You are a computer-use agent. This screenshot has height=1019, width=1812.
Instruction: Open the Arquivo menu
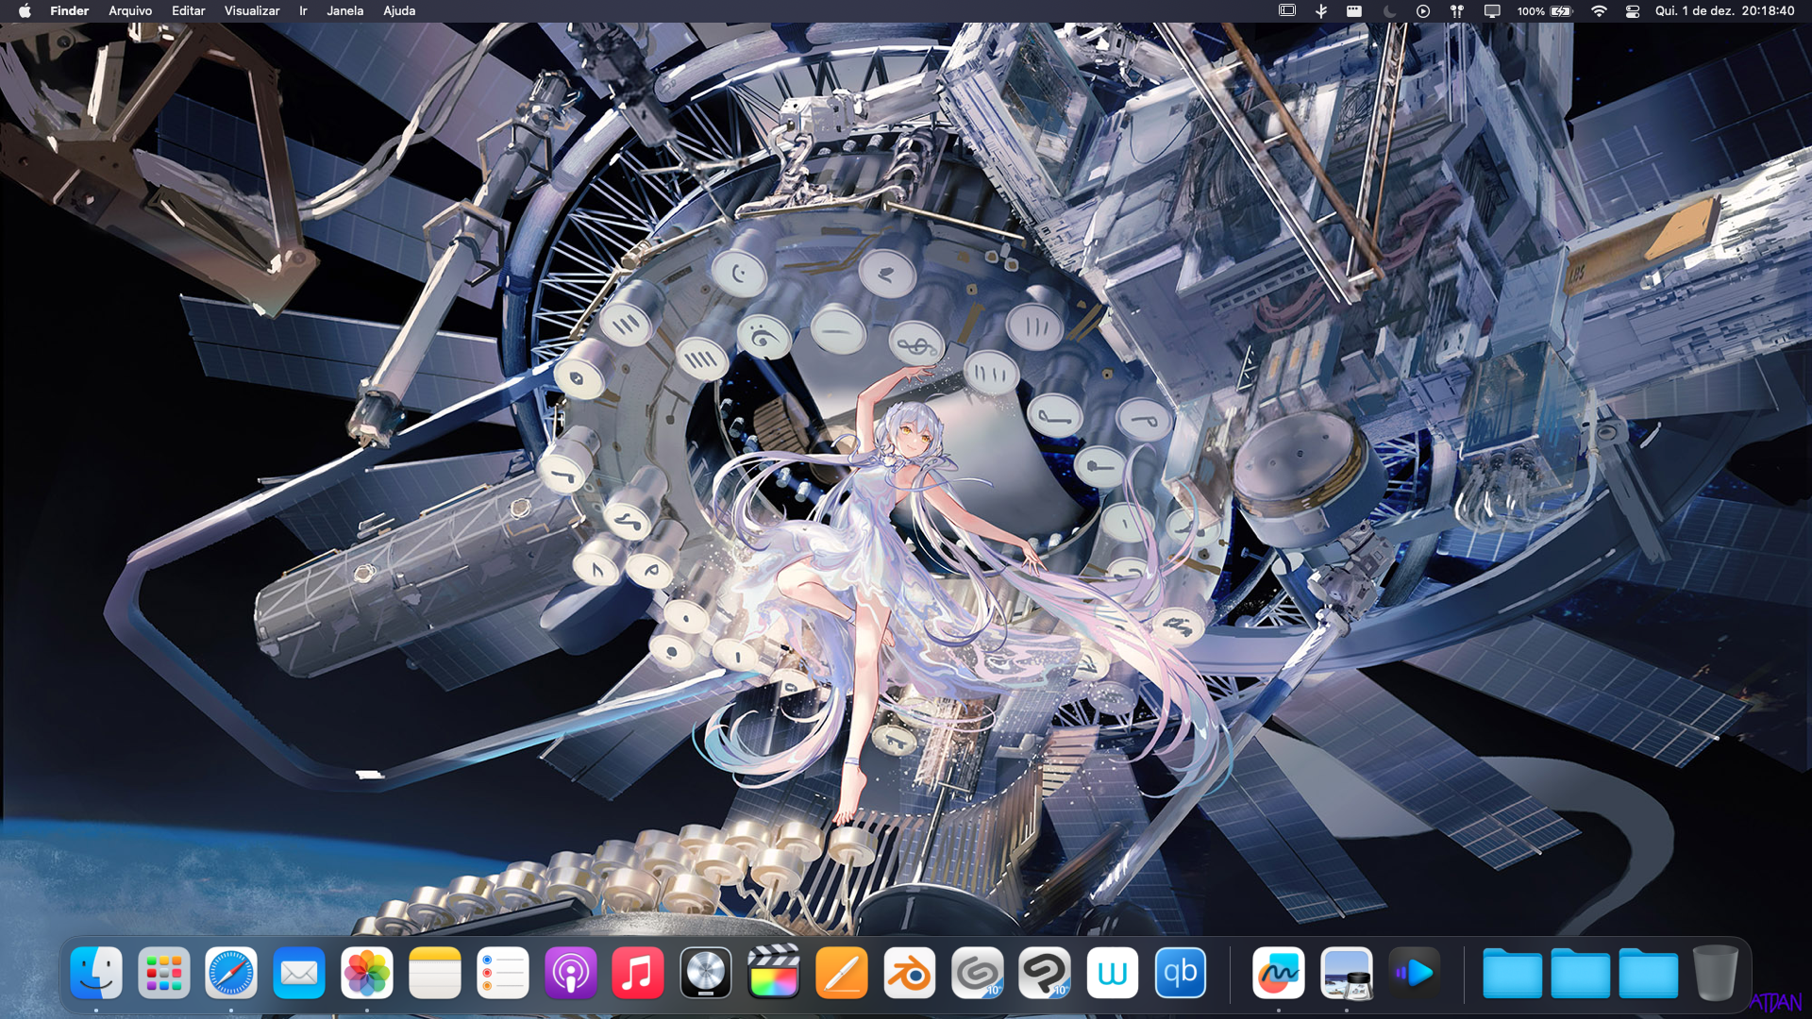[x=130, y=11]
